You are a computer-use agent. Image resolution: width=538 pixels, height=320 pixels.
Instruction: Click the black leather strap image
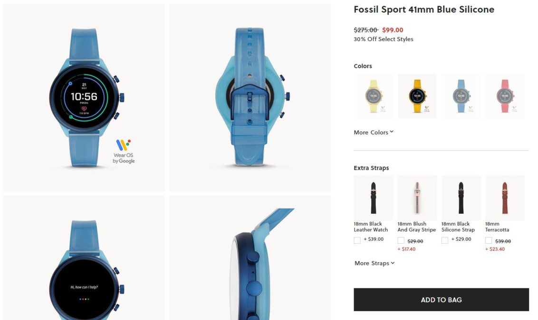(x=373, y=198)
